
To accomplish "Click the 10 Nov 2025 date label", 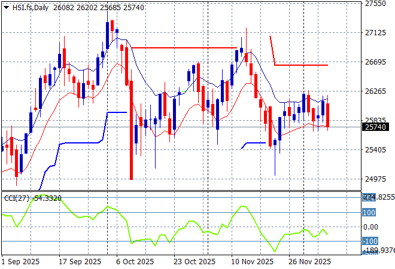I will pos(252,262).
